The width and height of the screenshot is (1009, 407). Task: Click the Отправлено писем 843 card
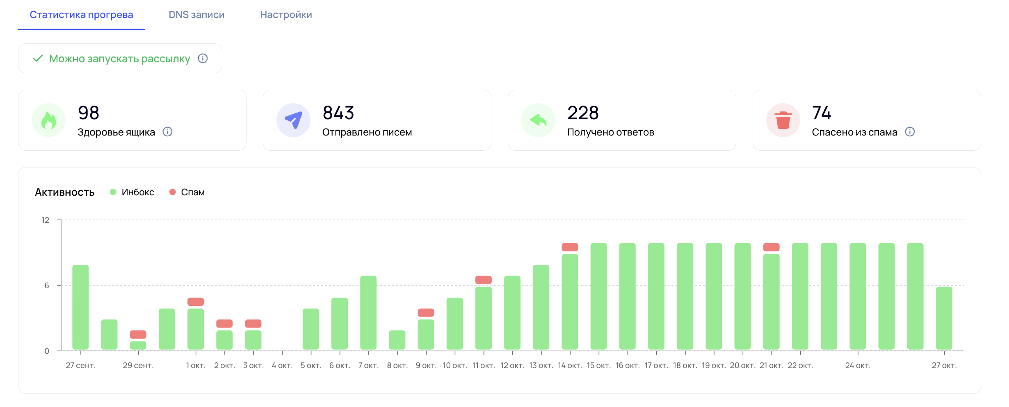coord(377,120)
